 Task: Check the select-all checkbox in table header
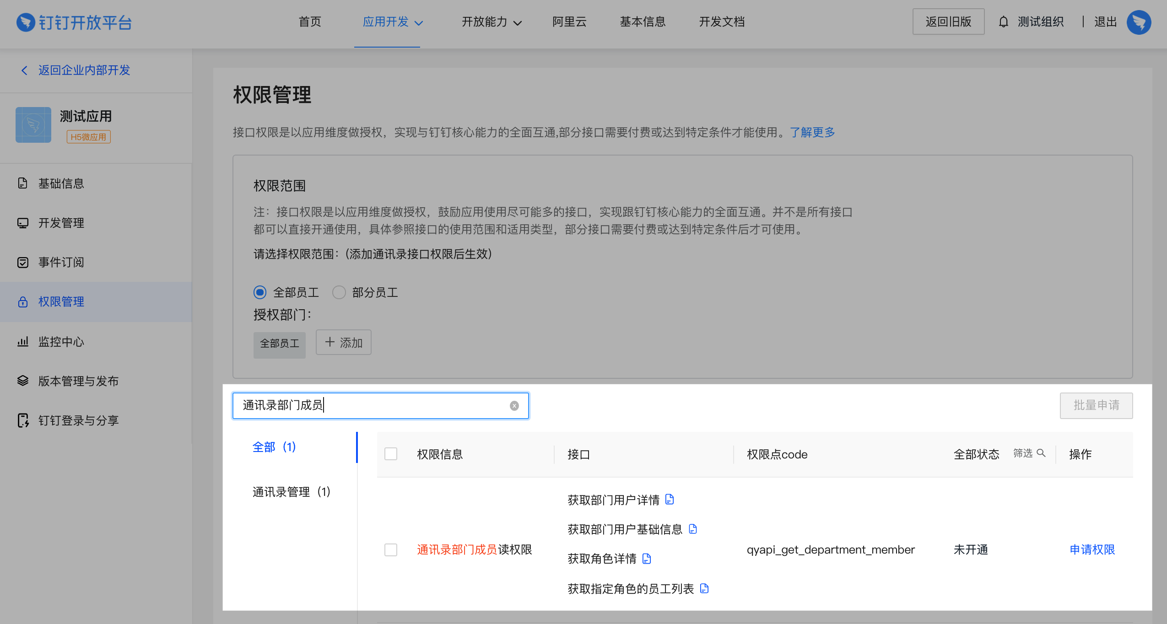pyautogui.click(x=391, y=454)
